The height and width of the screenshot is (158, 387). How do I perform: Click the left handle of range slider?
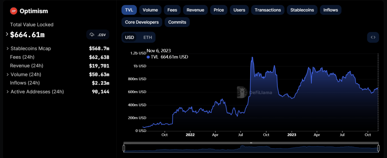[124, 148]
